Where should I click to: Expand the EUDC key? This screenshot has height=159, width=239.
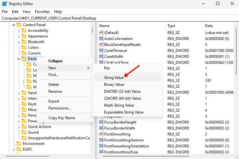[14, 149]
